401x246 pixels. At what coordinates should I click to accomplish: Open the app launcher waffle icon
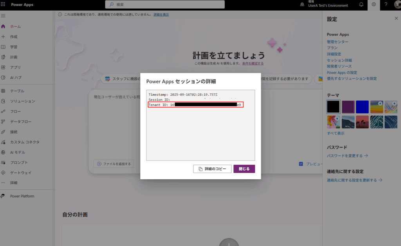click(3, 5)
